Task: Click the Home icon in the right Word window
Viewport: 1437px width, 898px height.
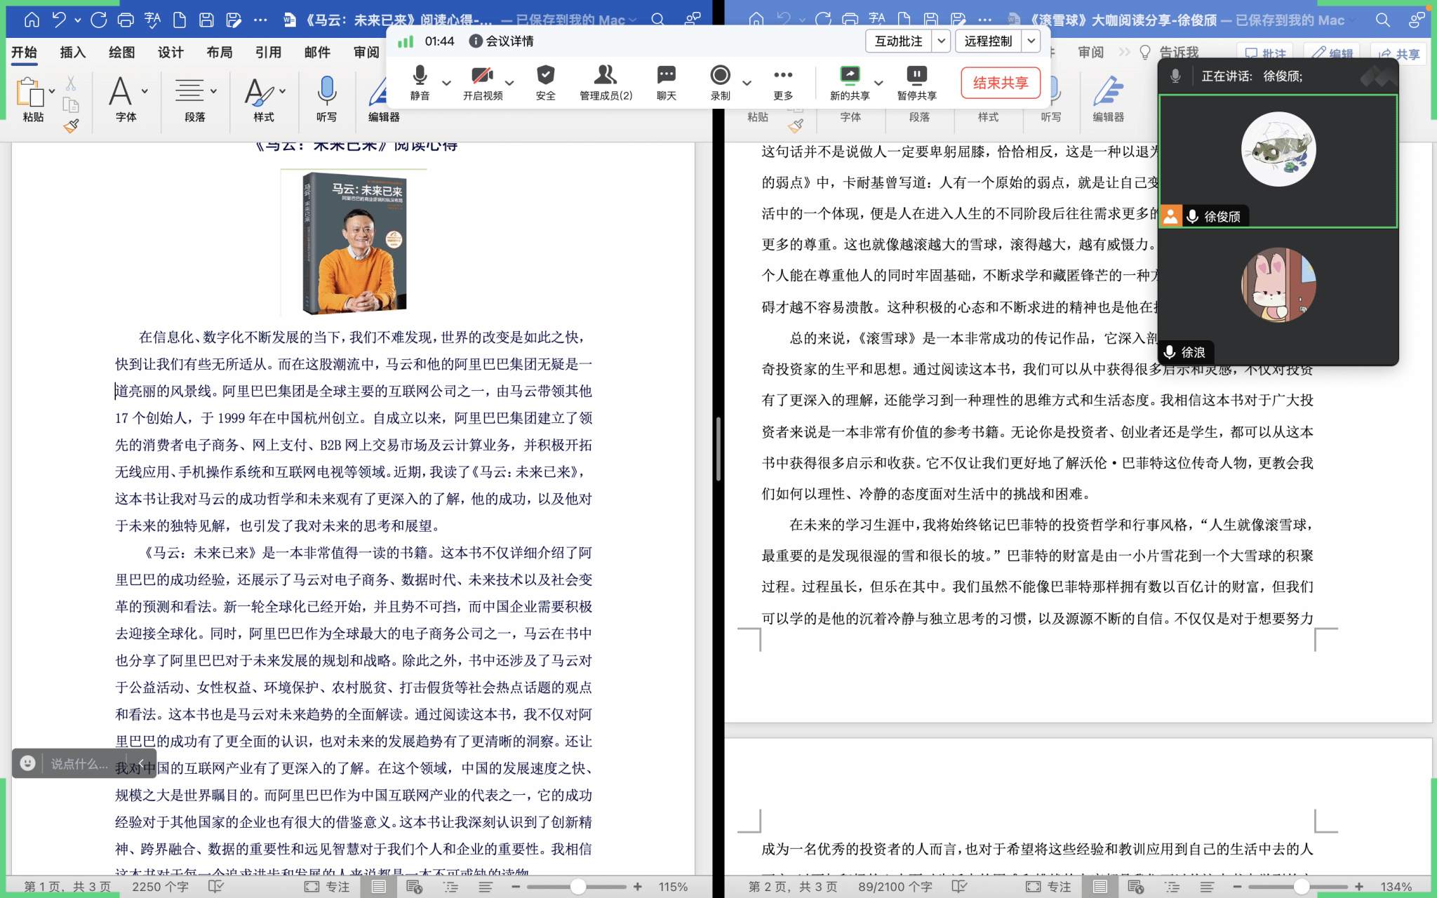Action: point(756,20)
